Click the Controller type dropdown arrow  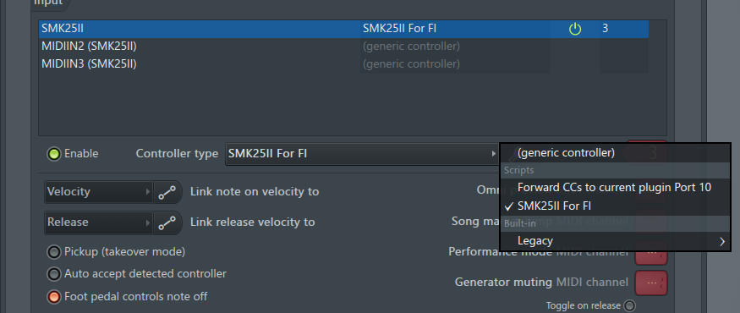coord(493,154)
